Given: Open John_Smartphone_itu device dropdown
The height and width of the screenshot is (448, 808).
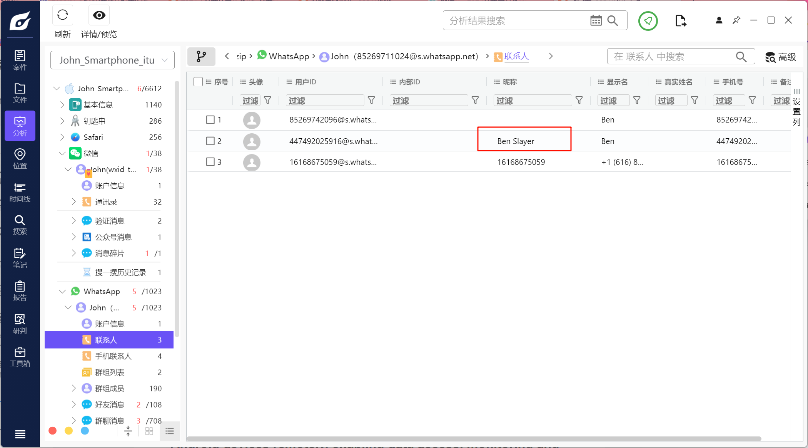Looking at the screenshot, I should click(x=112, y=60).
